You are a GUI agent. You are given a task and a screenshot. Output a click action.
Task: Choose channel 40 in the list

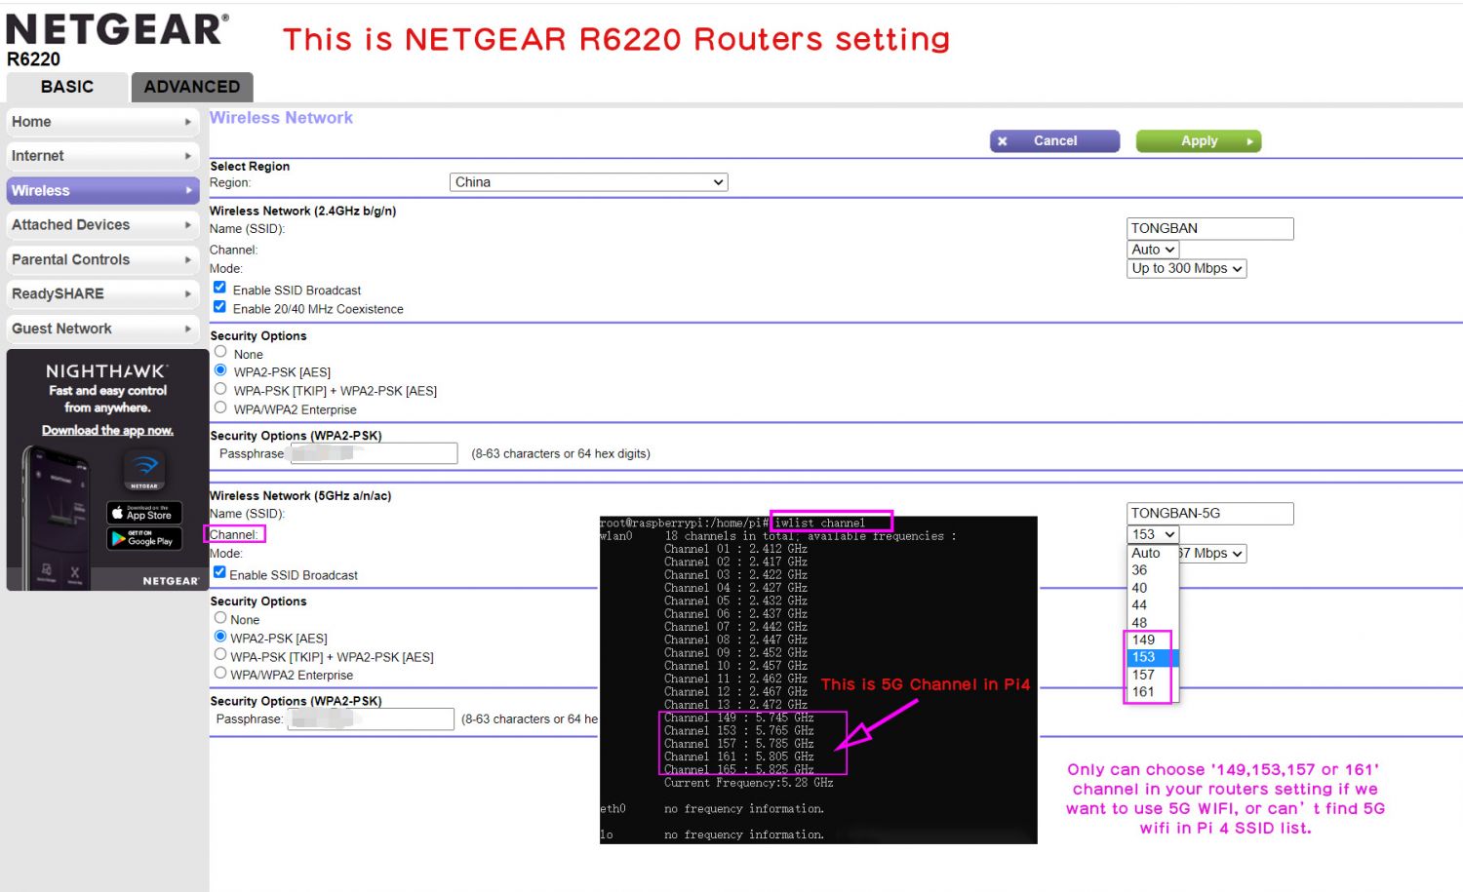[x=1153, y=588]
